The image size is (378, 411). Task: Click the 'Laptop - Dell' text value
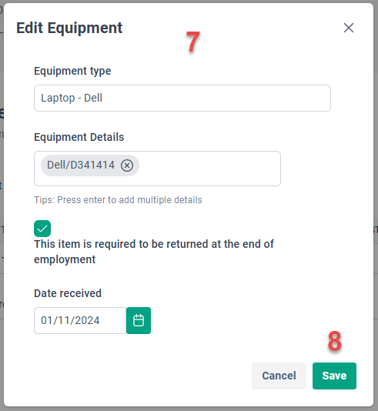coord(72,98)
